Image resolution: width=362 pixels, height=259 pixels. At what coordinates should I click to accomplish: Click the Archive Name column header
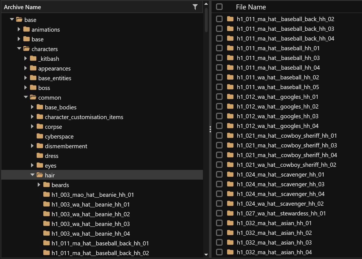click(22, 7)
